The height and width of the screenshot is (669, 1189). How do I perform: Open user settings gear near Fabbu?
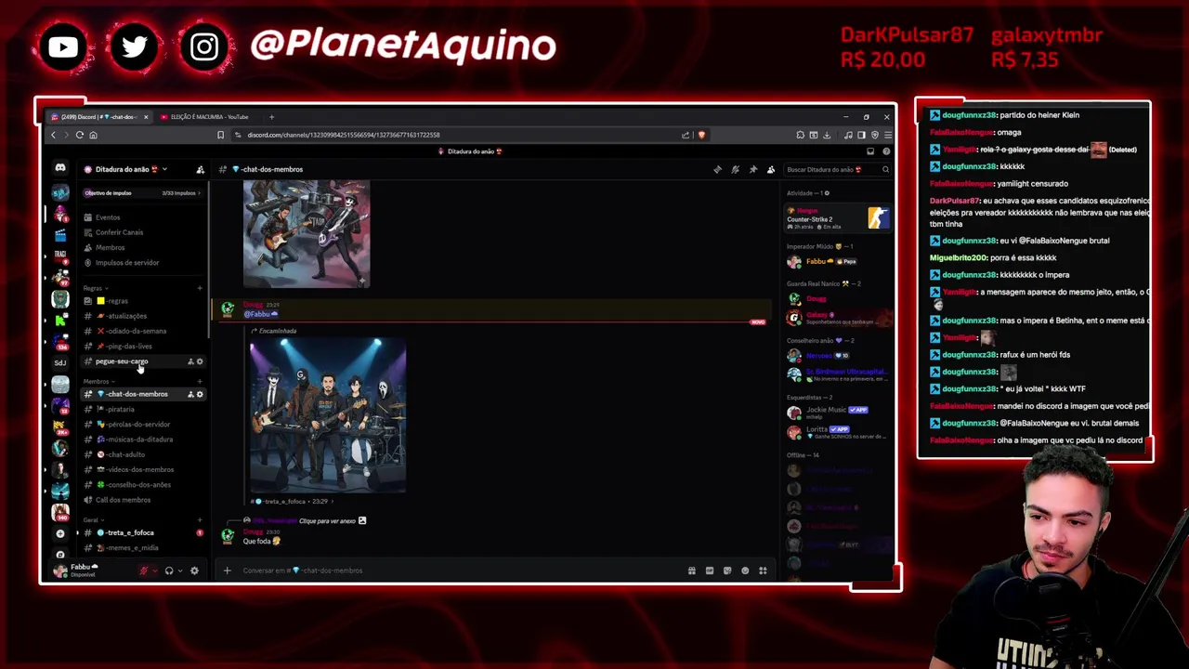click(194, 571)
